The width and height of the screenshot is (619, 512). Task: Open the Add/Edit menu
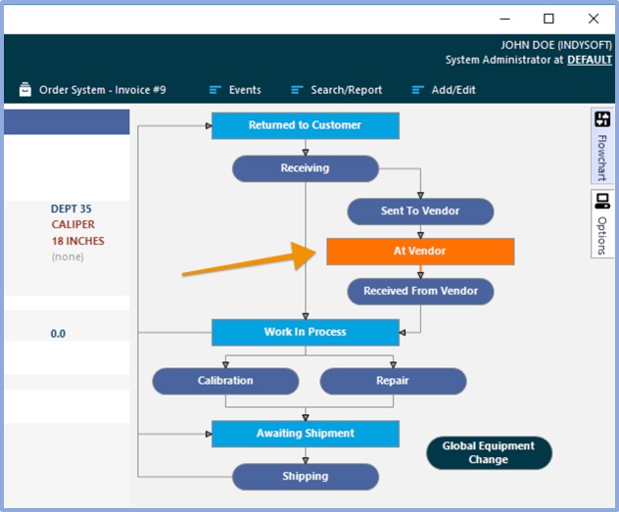(x=455, y=90)
